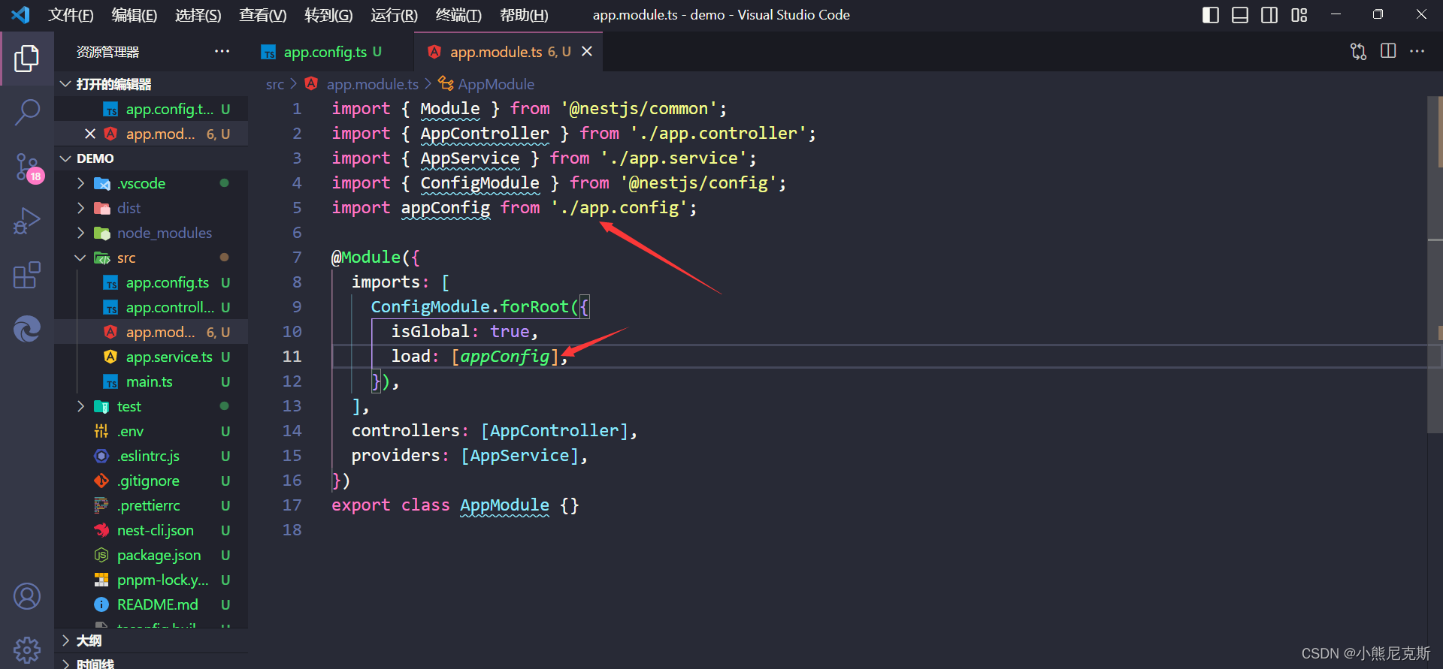Open README.md file

coord(151,604)
